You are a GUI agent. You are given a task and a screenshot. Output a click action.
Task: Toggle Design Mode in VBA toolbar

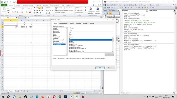pos(139,8)
